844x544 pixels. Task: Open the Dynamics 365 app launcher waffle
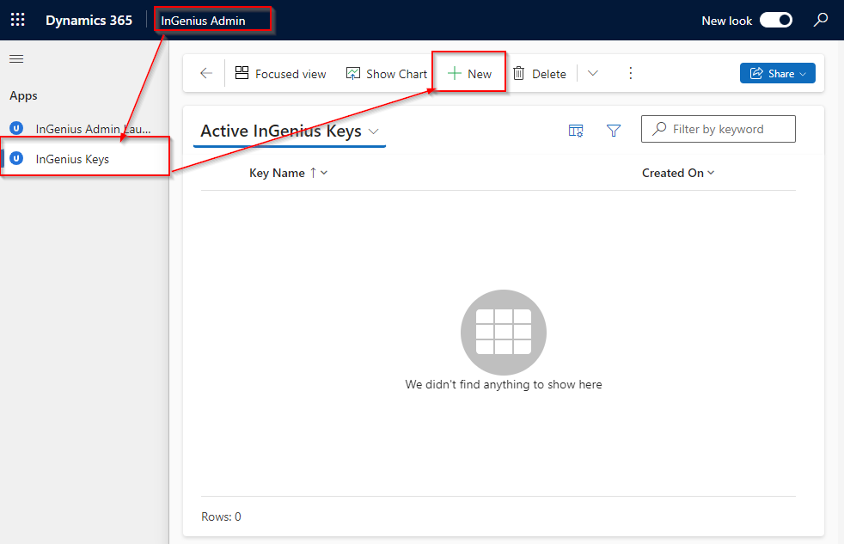pyautogui.click(x=17, y=20)
